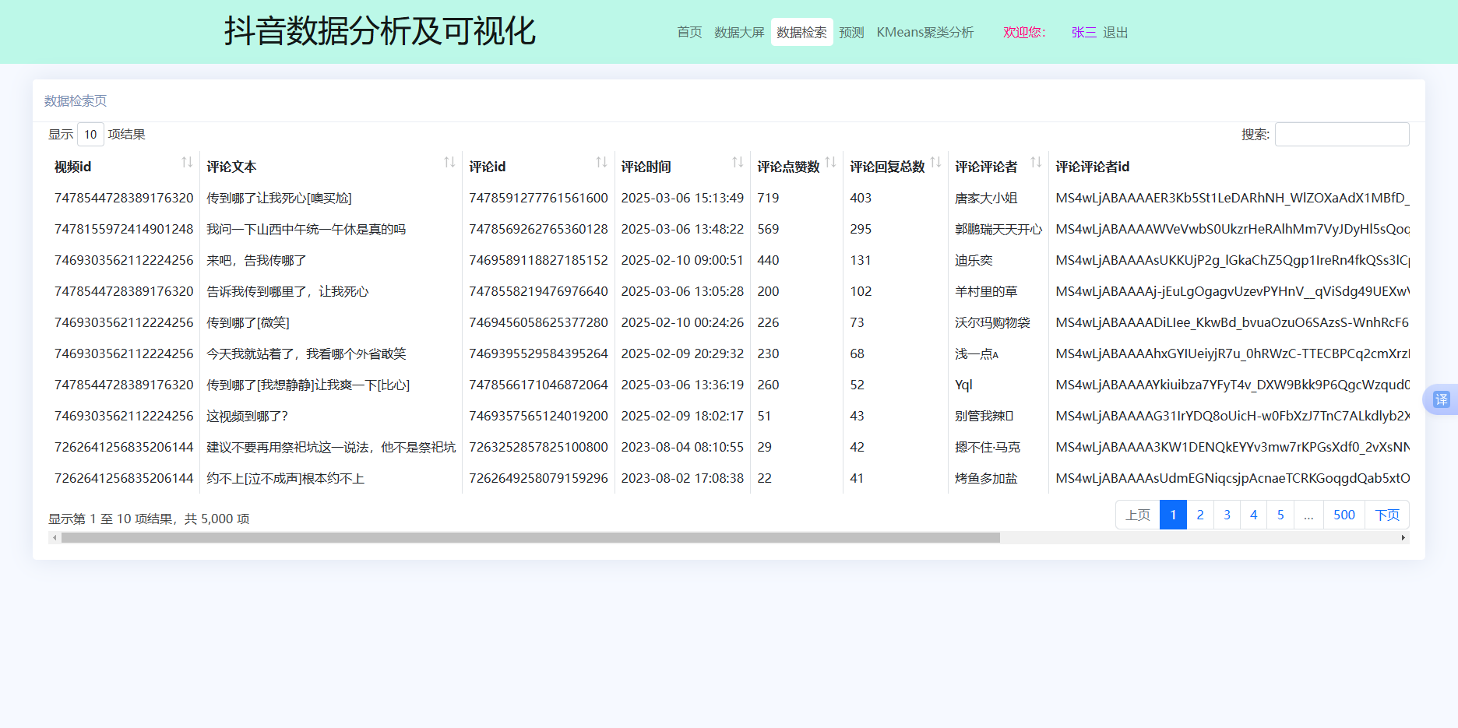Jump to last page 500

tap(1344, 515)
